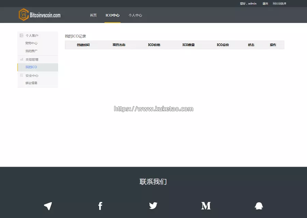Click the 操作 column header

point(273,45)
